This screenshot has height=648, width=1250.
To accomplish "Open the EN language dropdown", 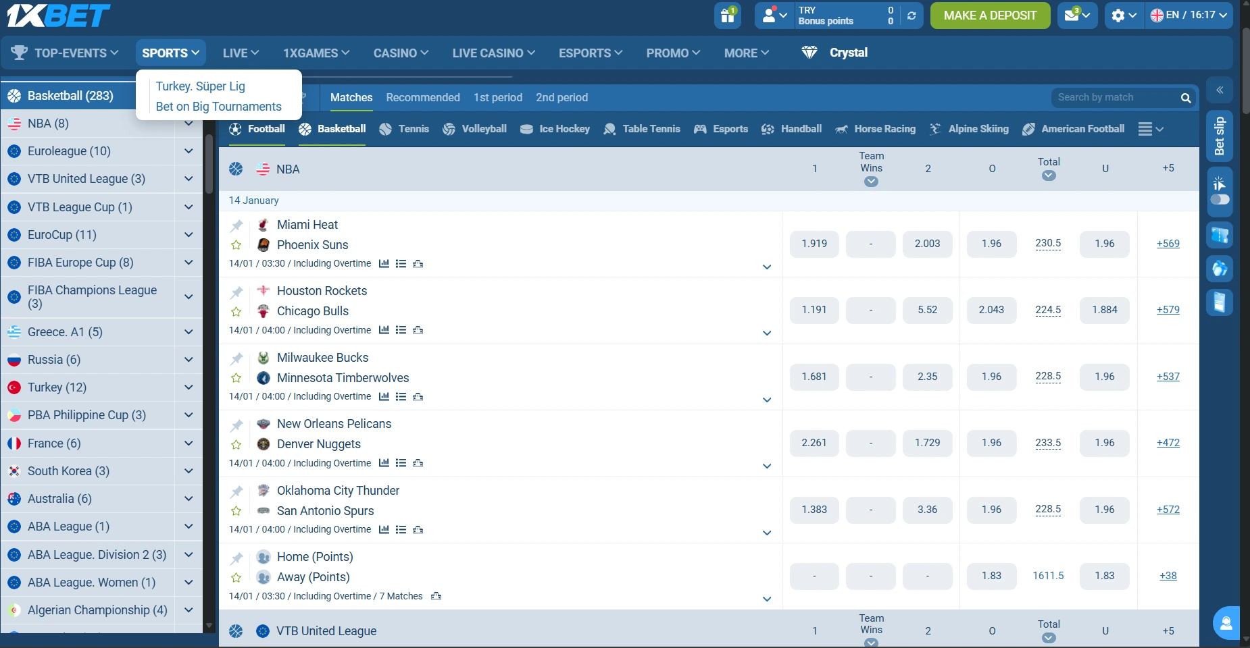I will click(x=1189, y=15).
